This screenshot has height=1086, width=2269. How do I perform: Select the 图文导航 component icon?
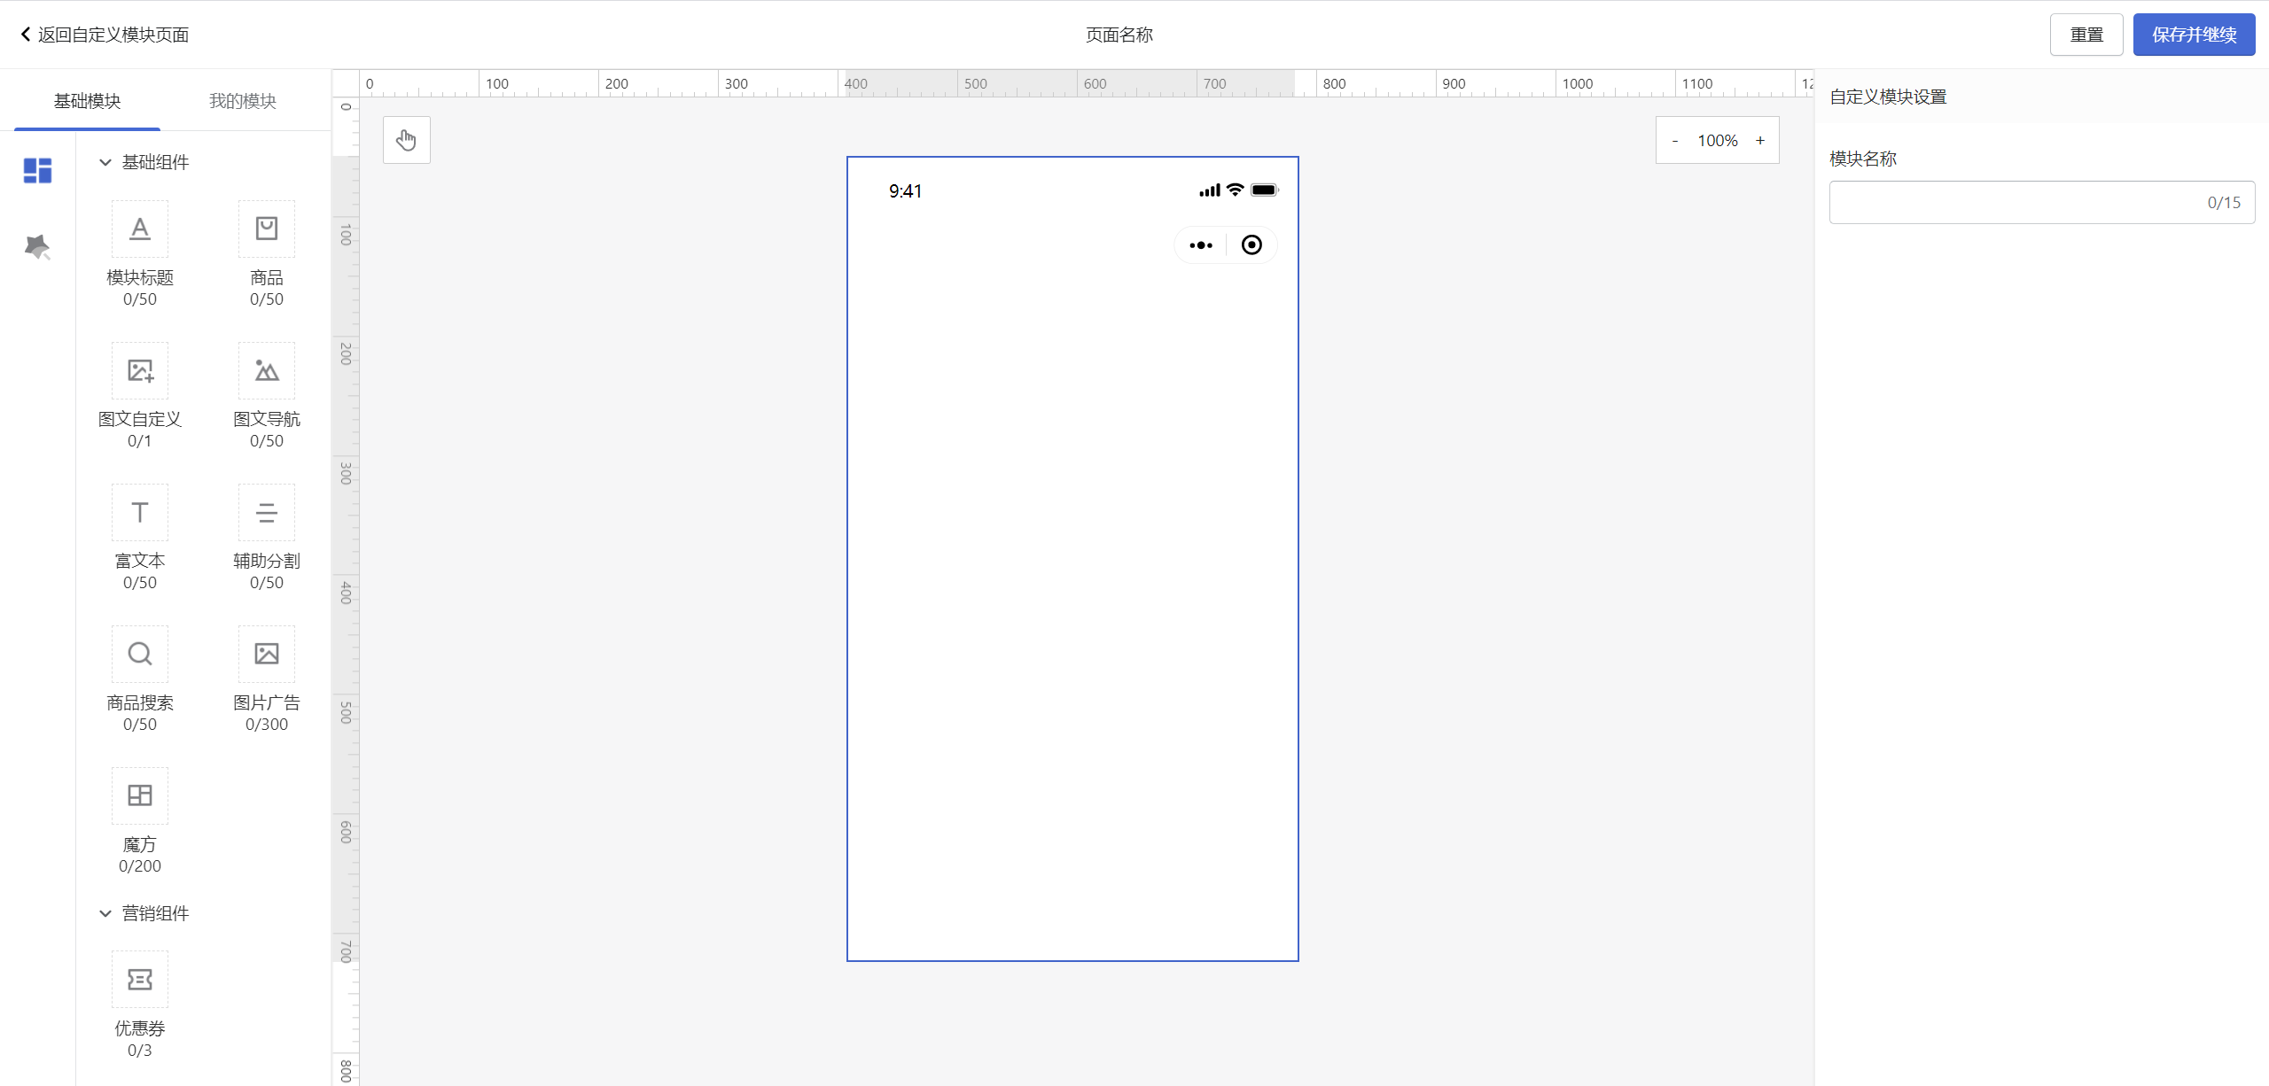(x=266, y=371)
